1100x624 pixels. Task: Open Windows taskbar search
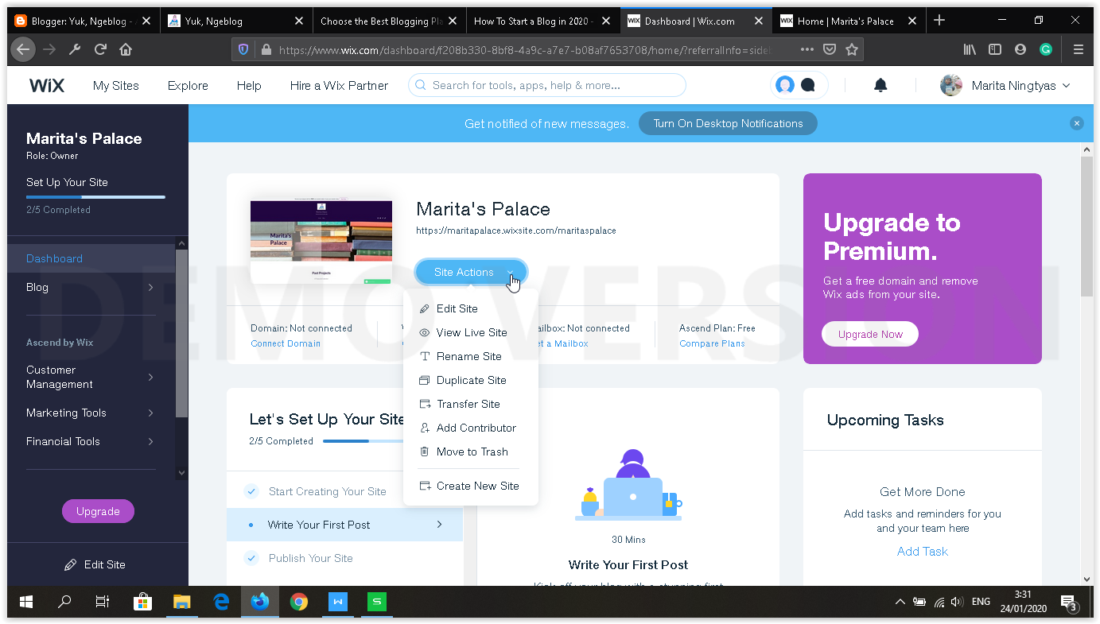click(x=64, y=602)
